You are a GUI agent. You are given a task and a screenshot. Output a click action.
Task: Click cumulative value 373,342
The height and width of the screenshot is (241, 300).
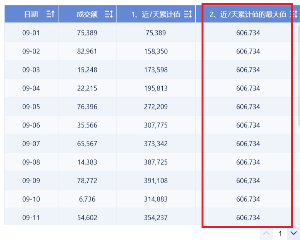pos(156,144)
